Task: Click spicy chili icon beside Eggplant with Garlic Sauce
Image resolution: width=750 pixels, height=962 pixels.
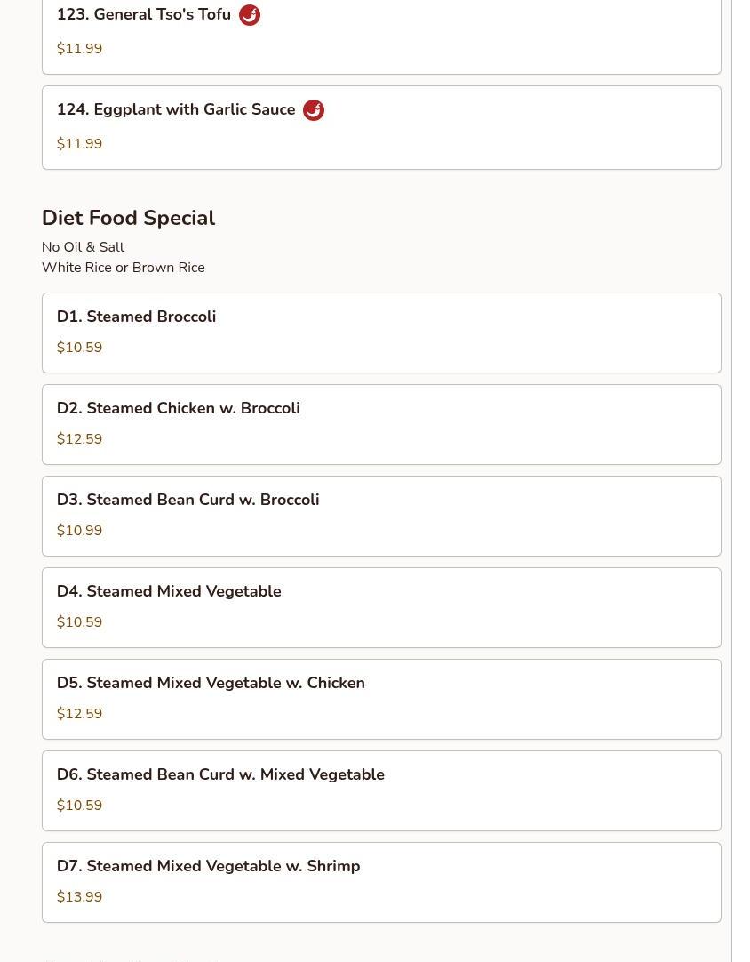Action: pos(314,110)
